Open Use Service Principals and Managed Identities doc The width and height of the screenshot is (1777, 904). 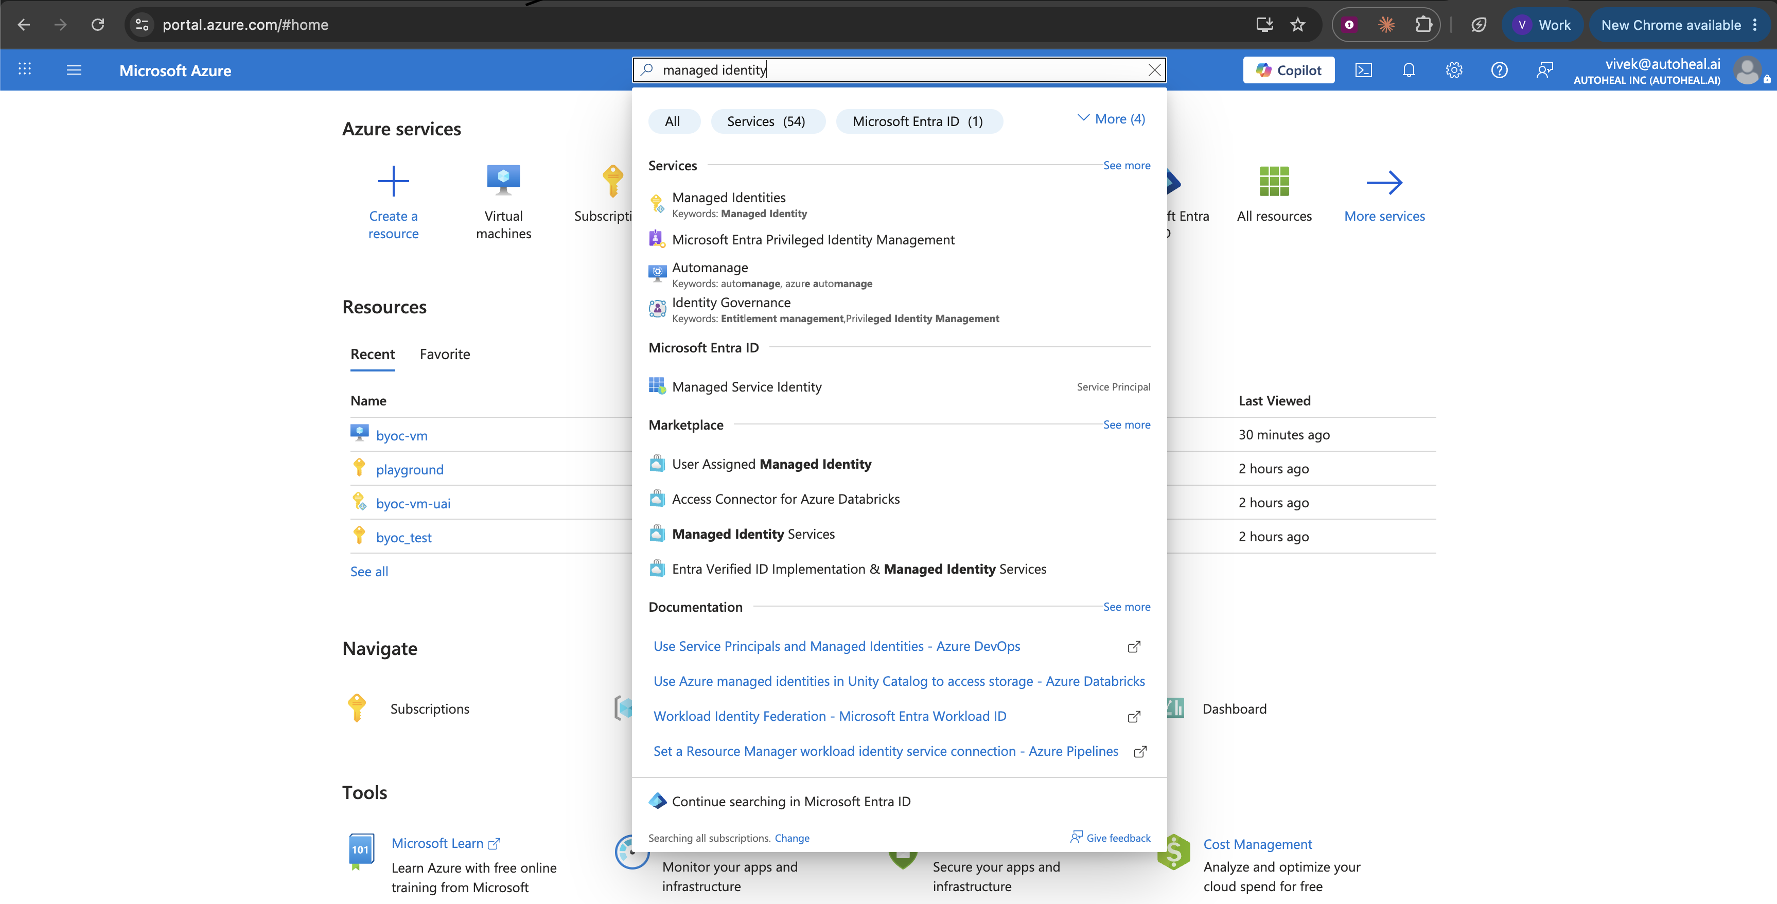click(837, 646)
